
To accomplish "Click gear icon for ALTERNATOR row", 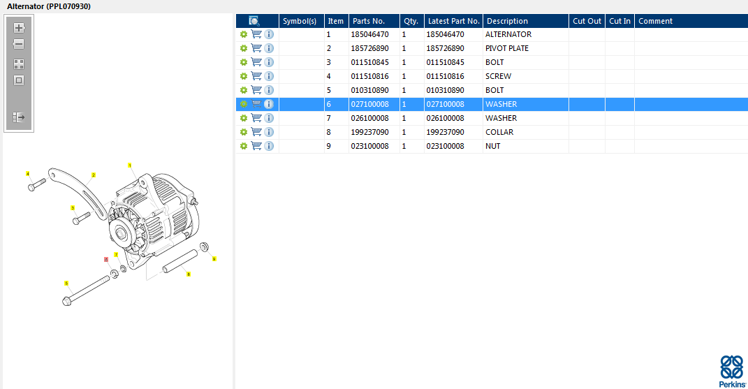I will (x=244, y=34).
